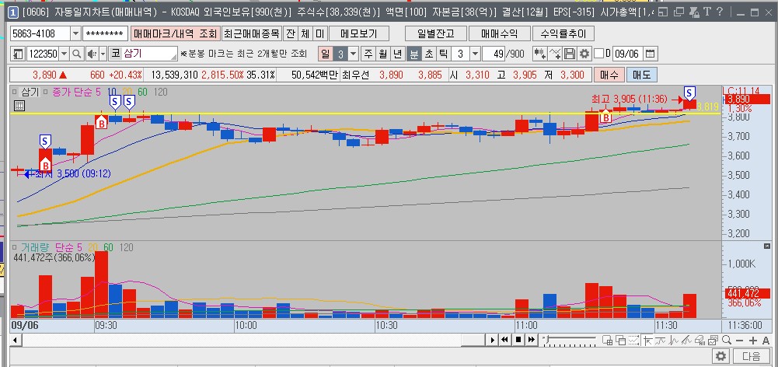Open the calendar date picker icon
778x367 pixels.
click(x=650, y=54)
